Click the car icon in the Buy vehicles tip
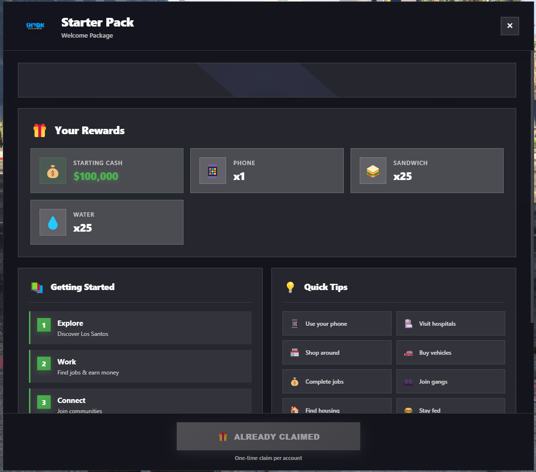The width and height of the screenshot is (536, 472). tap(408, 353)
